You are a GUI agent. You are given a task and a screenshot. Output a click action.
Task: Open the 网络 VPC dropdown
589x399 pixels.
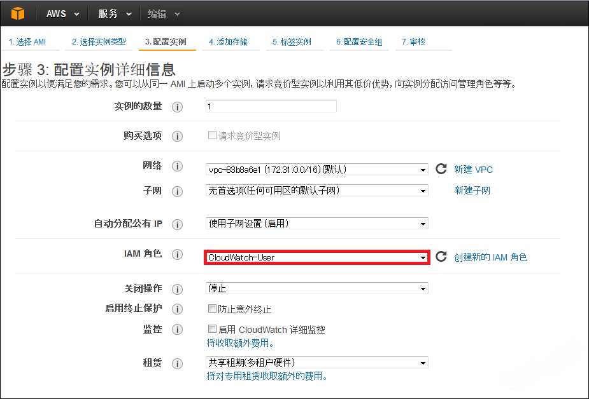click(317, 170)
